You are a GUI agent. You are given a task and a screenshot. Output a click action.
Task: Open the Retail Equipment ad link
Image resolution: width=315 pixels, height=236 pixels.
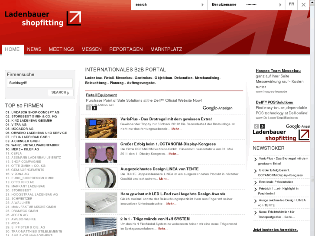tap(101, 95)
